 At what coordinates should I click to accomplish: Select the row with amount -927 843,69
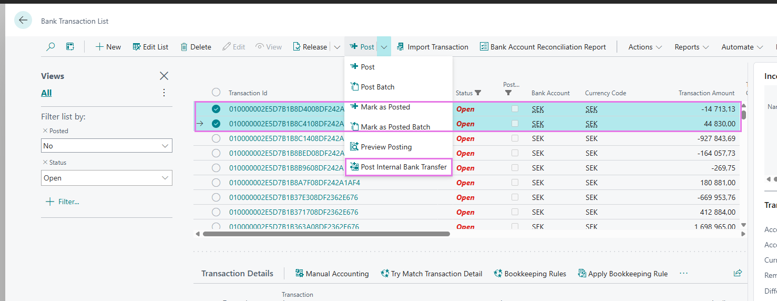pos(216,138)
